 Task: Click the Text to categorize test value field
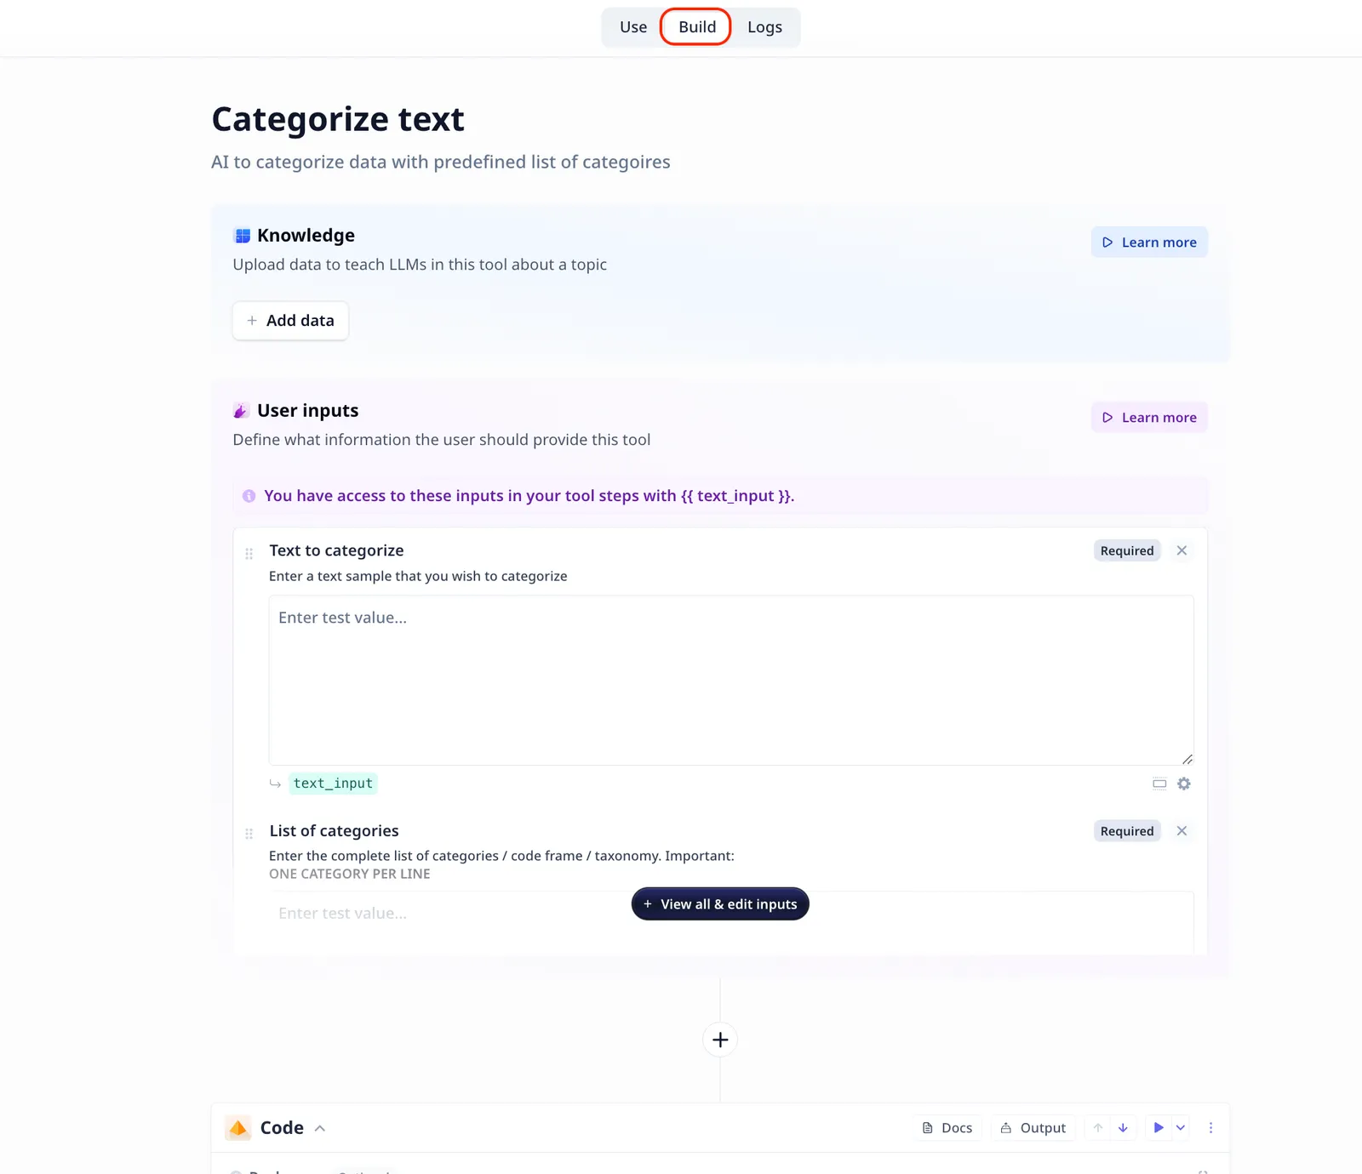pyautogui.click(x=731, y=681)
